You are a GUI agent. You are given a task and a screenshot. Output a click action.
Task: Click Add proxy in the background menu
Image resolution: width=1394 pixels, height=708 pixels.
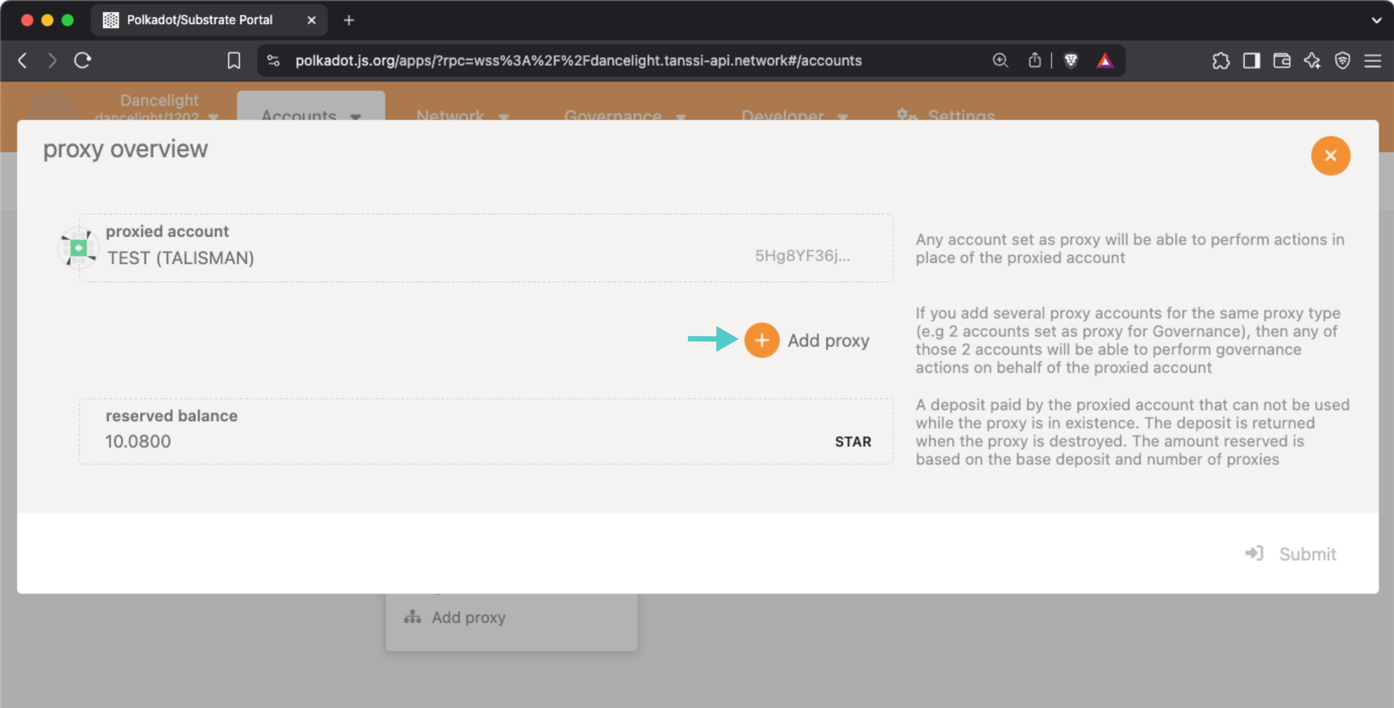tap(468, 617)
